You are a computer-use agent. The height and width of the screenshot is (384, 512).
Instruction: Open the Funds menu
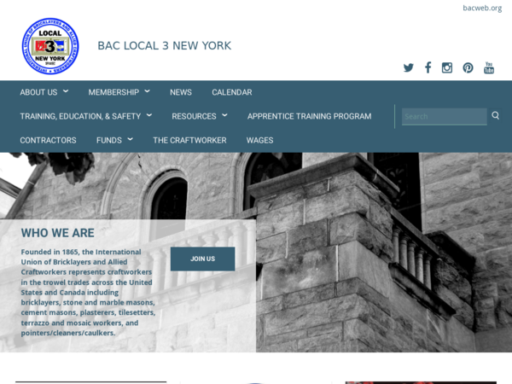108,141
